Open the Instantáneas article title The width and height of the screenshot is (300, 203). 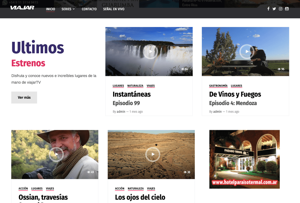[x=132, y=94]
